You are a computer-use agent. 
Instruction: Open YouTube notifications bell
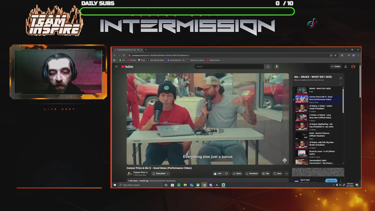346,67
